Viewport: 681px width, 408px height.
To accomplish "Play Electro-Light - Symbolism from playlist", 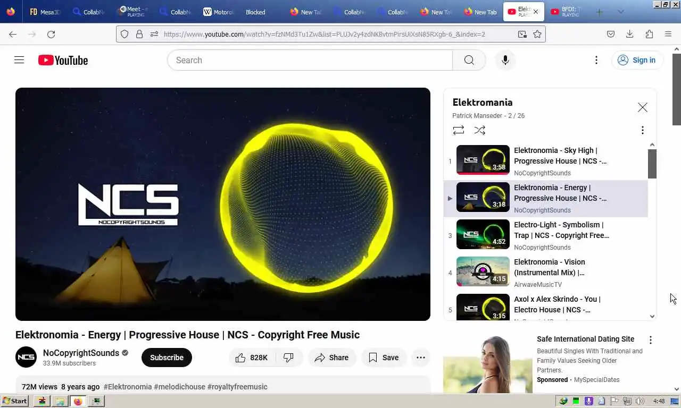I will (546, 235).
